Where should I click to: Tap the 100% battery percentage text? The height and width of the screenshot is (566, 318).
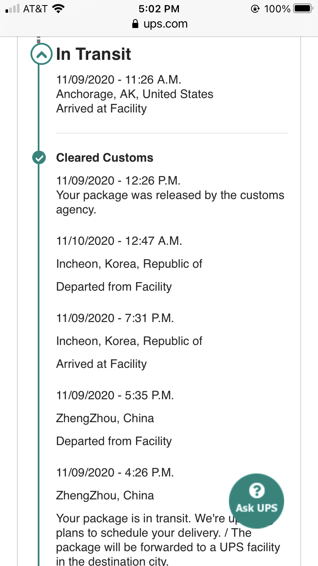tap(277, 8)
